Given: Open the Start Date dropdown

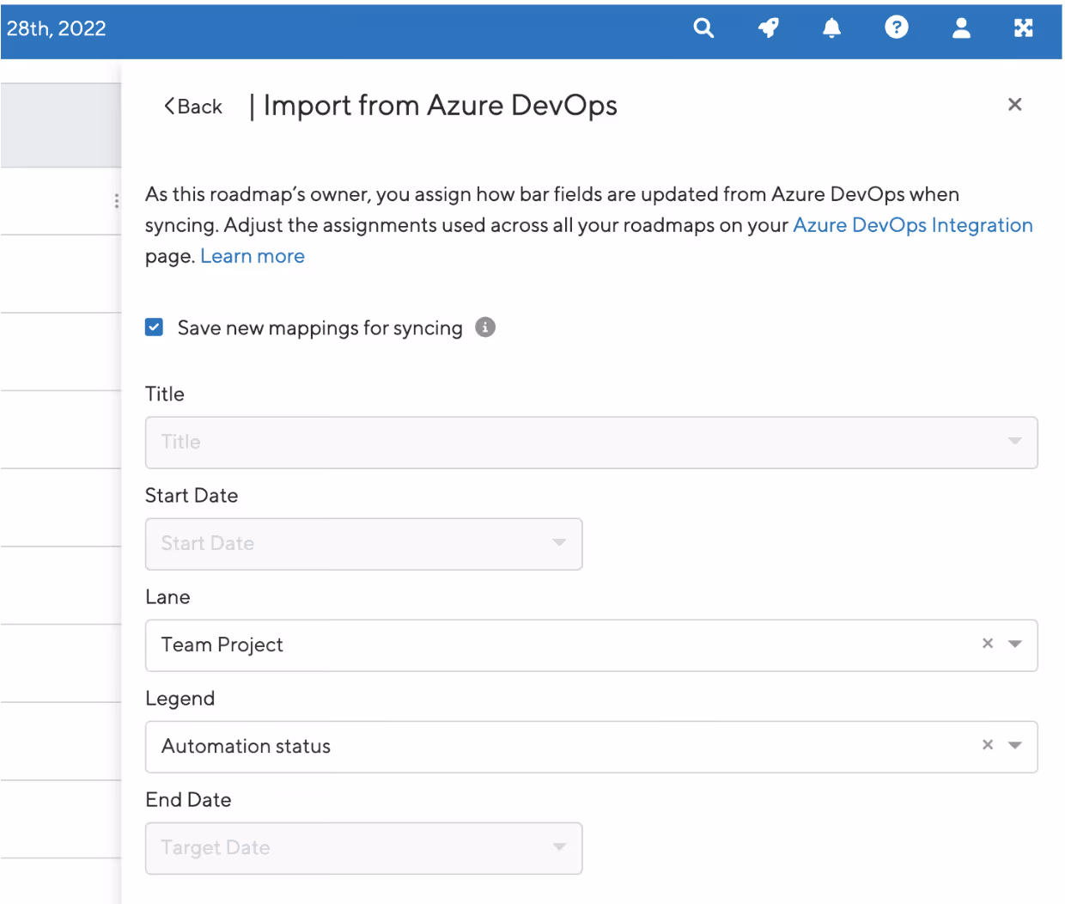Looking at the screenshot, I should click(364, 544).
